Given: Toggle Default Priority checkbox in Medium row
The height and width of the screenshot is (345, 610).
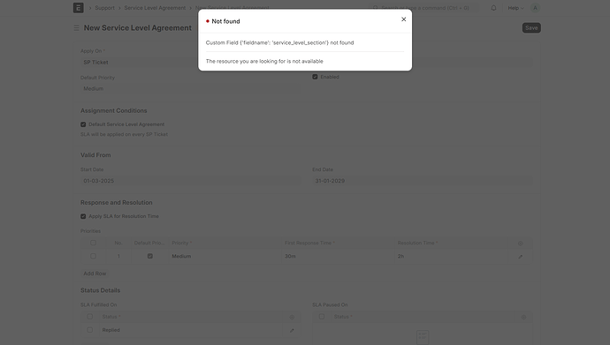Looking at the screenshot, I should click(149, 256).
